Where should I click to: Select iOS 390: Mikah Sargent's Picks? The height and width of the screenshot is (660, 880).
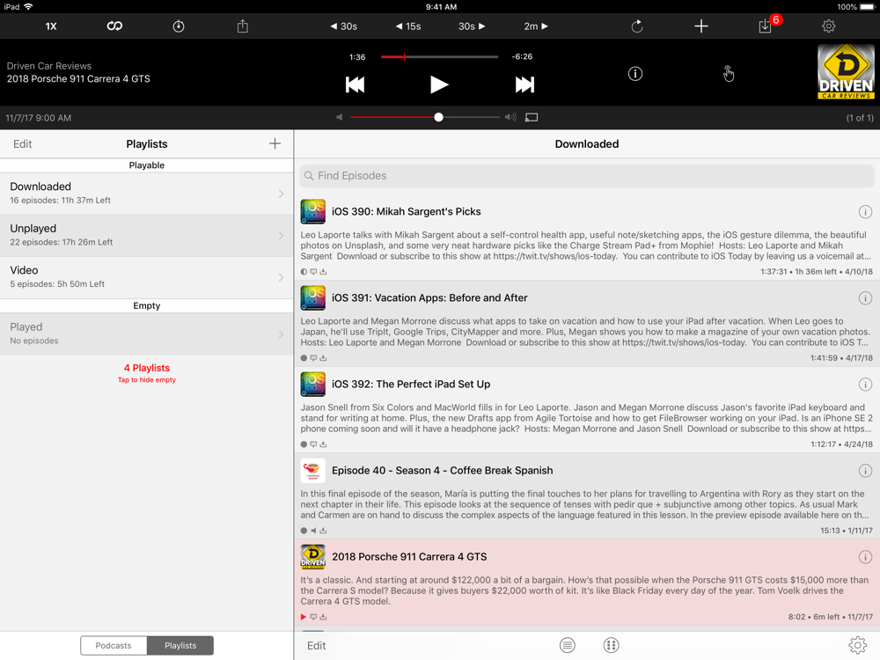coord(586,238)
